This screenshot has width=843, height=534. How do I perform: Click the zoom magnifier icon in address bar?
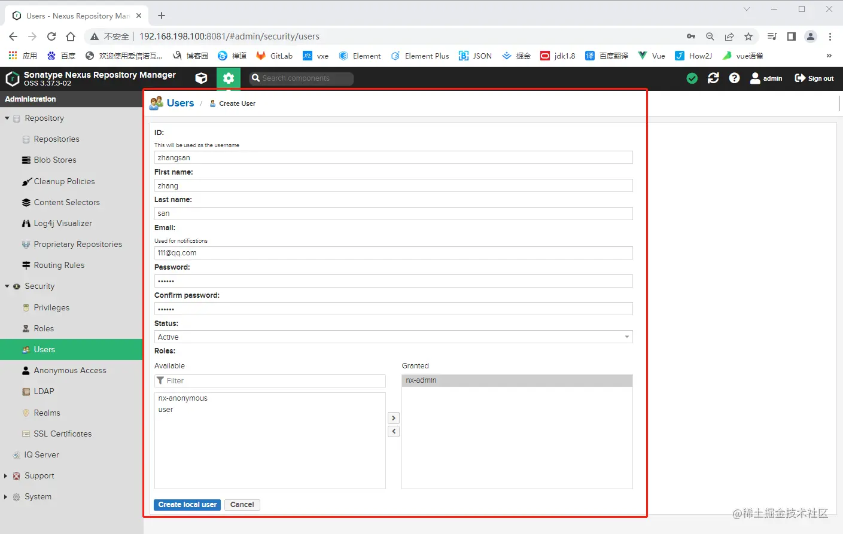(x=710, y=36)
